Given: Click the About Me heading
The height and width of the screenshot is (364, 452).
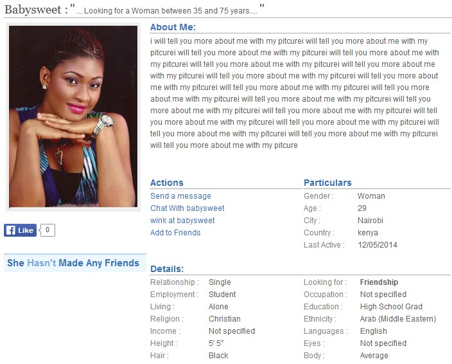Looking at the screenshot, I should [x=173, y=27].
